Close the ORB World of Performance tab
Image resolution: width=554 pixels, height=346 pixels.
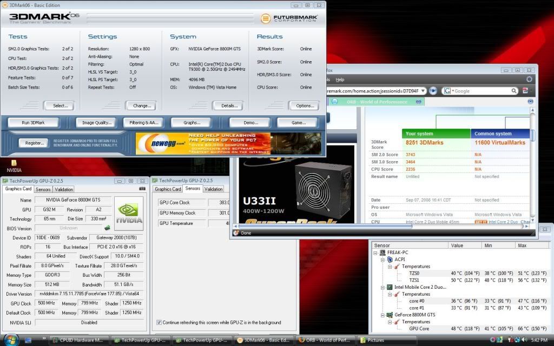pos(419,102)
